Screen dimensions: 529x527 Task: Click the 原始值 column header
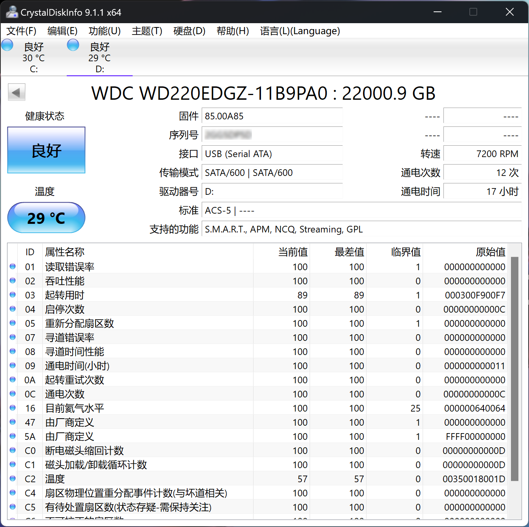pyautogui.click(x=490, y=252)
